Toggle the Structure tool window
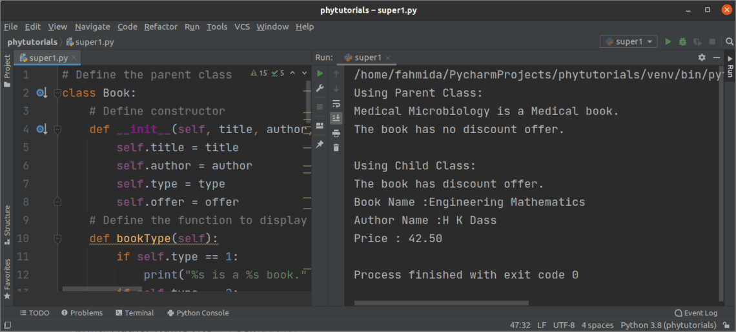The width and height of the screenshot is (736, 332). pyautogui.click(x=7, y=225)
